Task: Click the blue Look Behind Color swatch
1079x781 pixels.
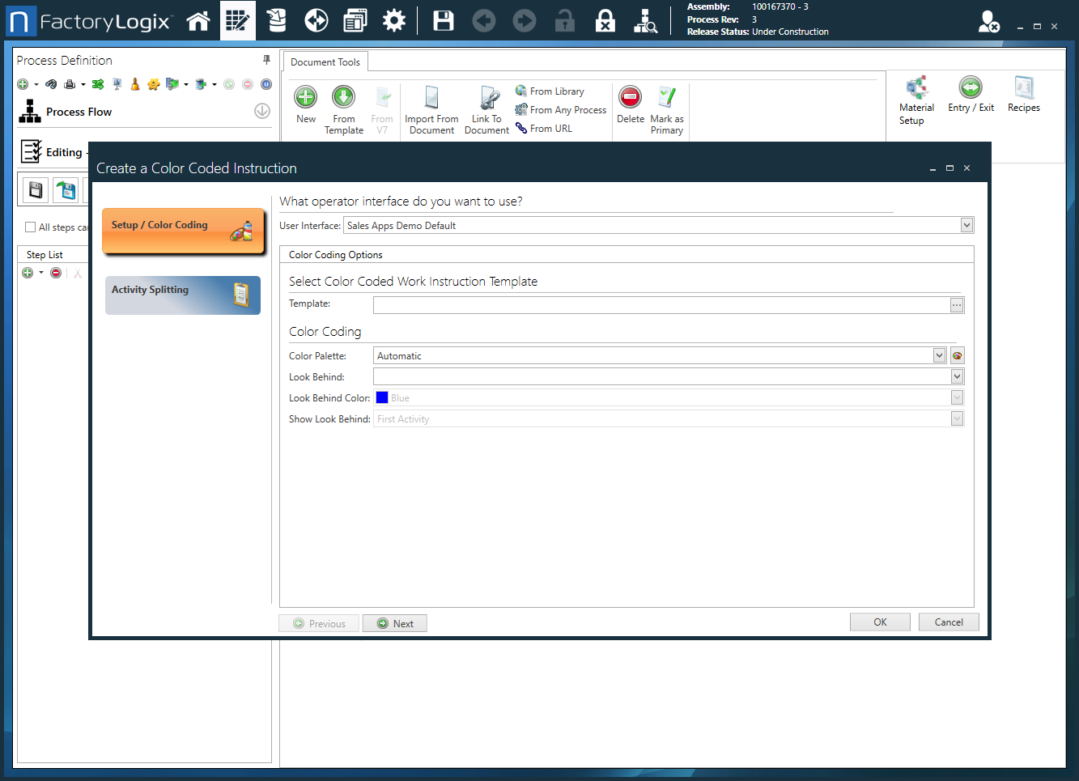Action: point(382,397)
